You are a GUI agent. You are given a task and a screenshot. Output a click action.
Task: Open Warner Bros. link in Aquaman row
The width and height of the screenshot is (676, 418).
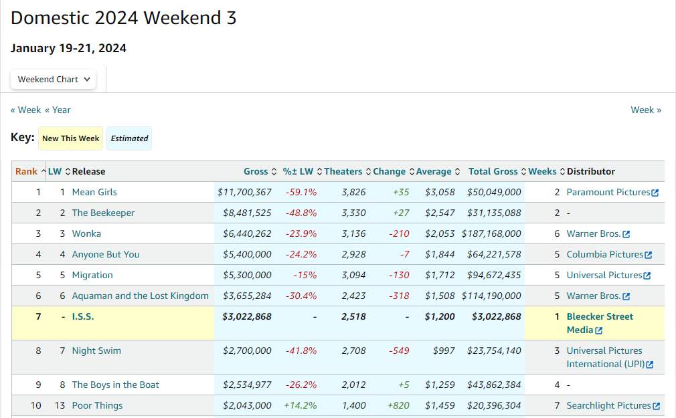point(593,296)
